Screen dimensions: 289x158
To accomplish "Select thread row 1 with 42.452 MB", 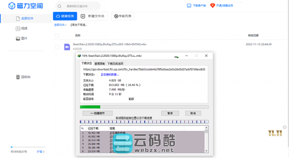I will coord(142,133).
